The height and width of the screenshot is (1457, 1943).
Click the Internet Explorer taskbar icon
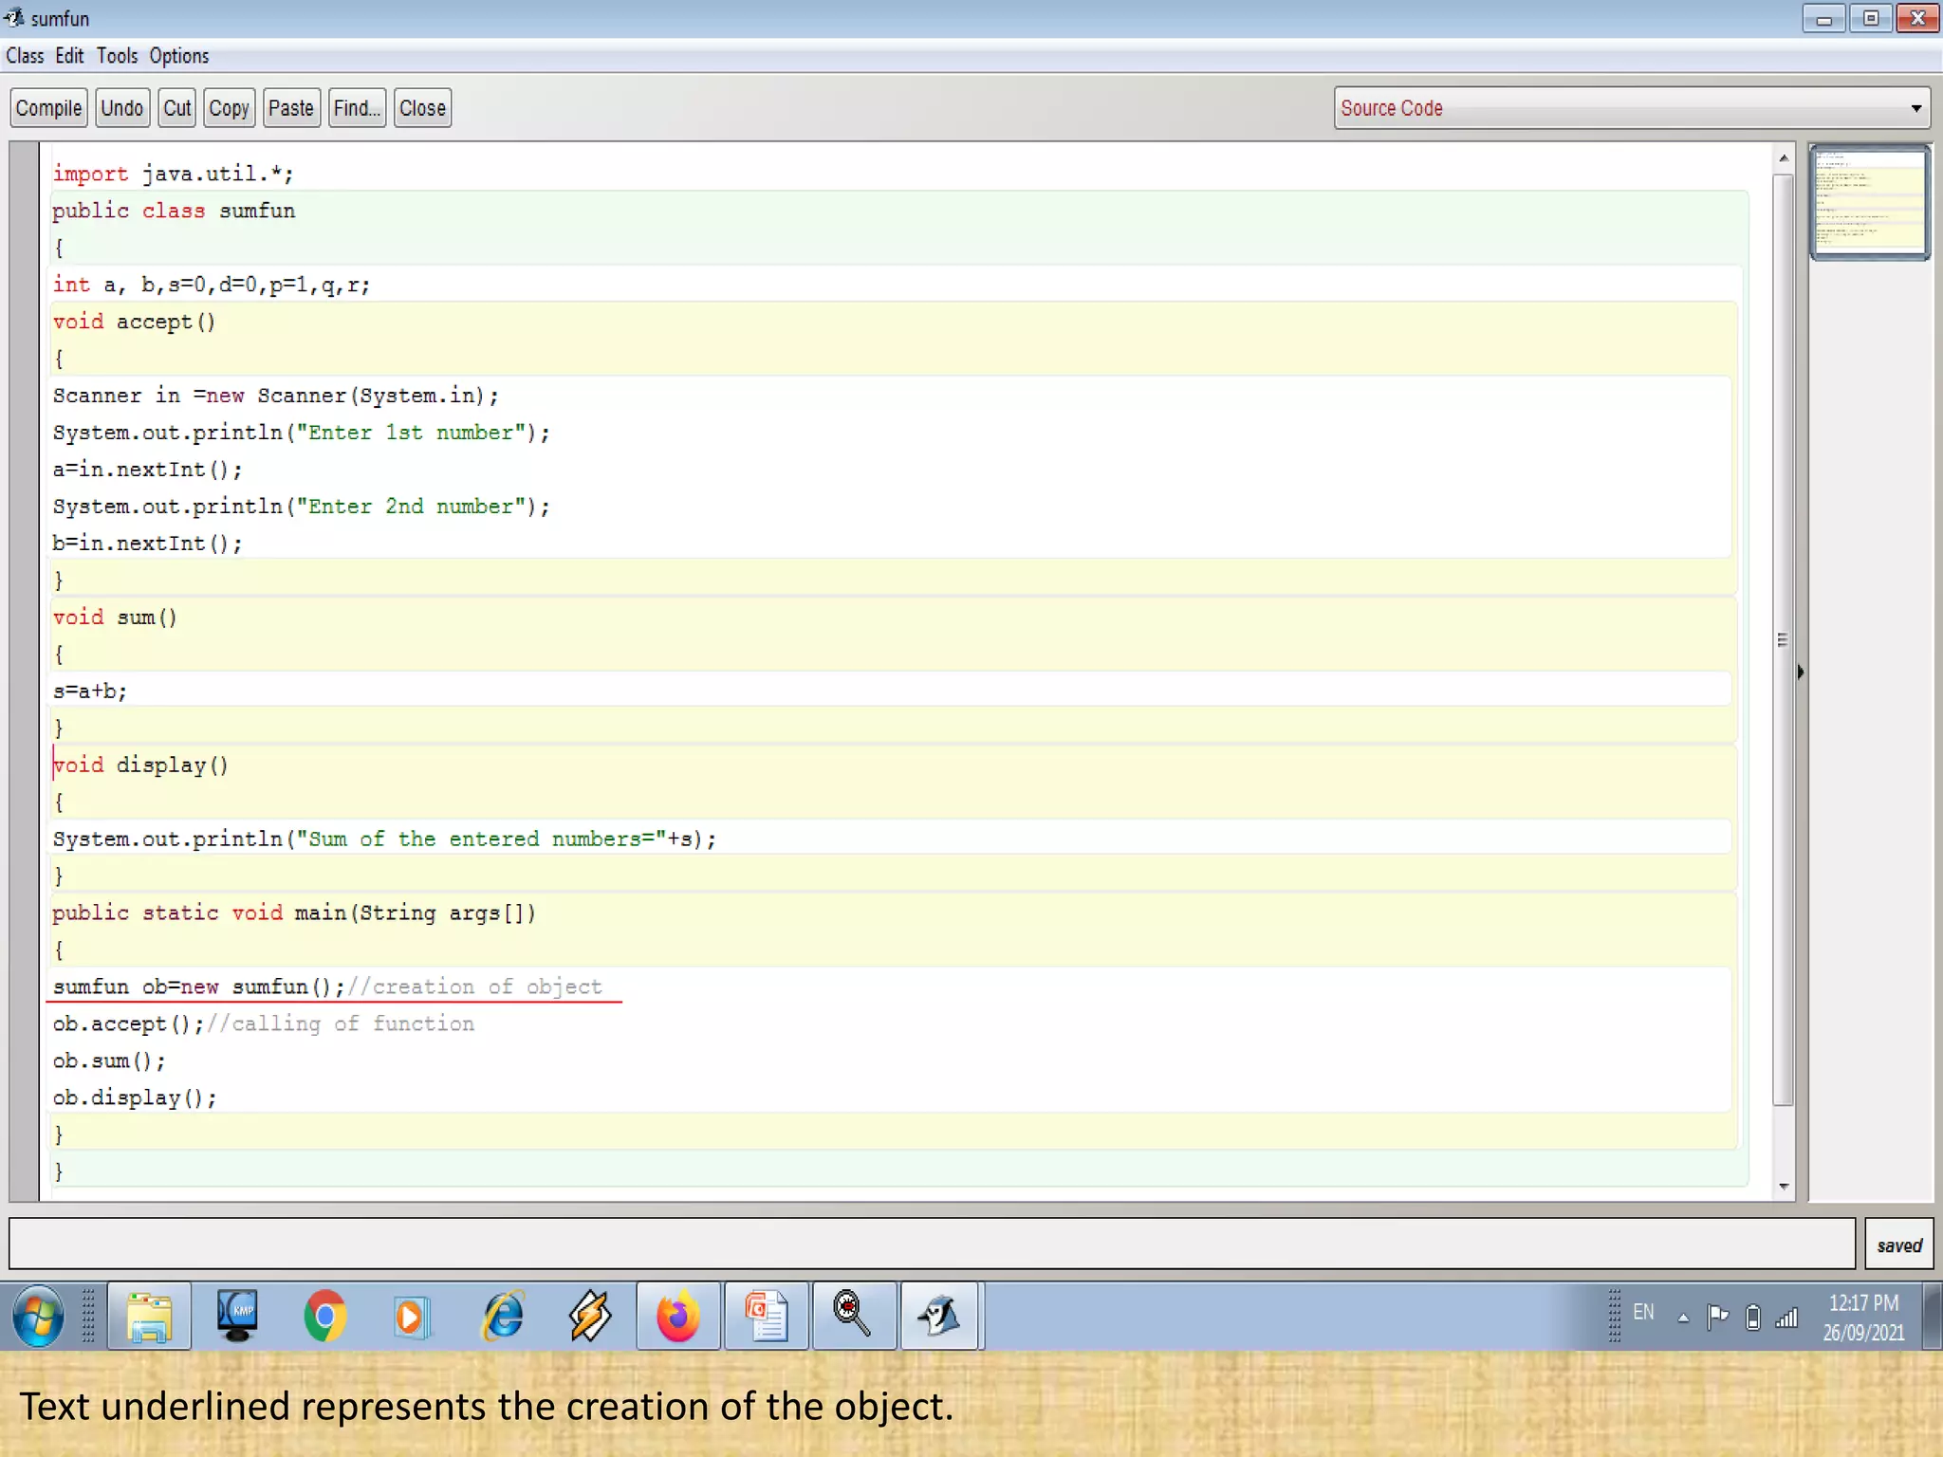[x=503, y=1316]
